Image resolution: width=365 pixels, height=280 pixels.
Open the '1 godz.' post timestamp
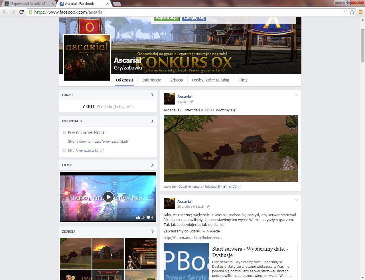coord(182,102)
